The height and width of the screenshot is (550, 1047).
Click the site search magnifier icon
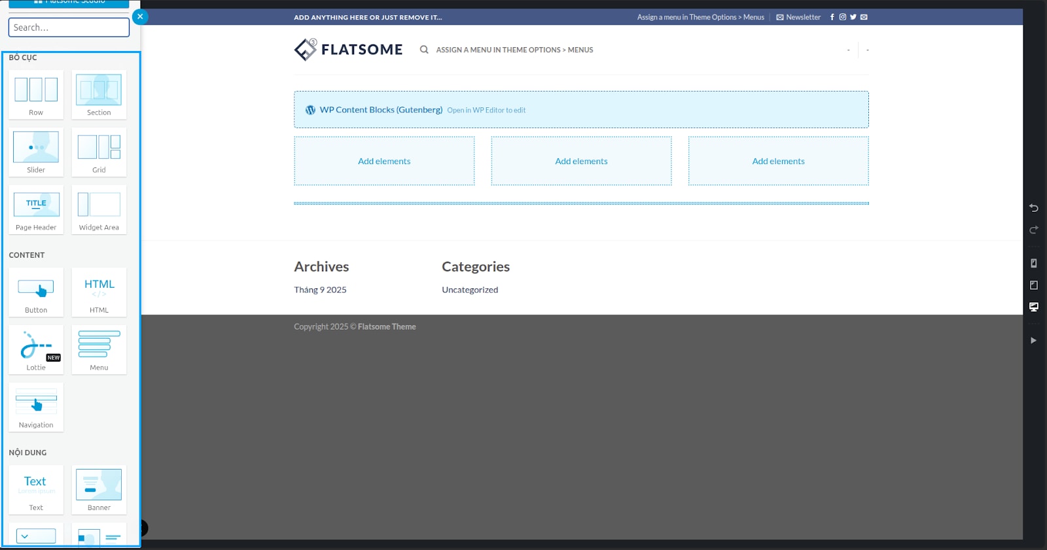[424, 50]
